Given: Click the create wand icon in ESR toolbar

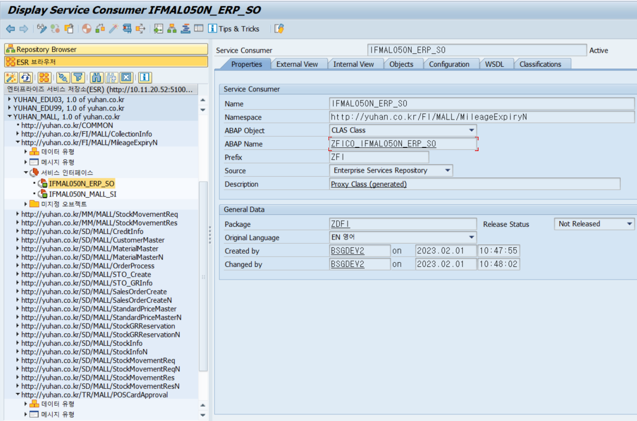Looking at the screenshot, I should point(11,77).
